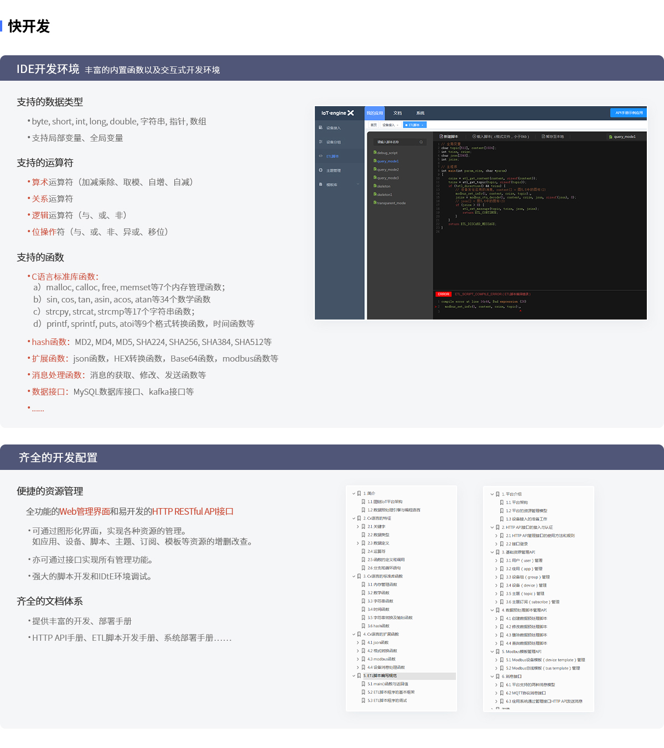Collapse the 5. ETL脚本编写规范 section
Image resolution: width=664 pixels, height=748 pixels.
[x=354, y=676]
